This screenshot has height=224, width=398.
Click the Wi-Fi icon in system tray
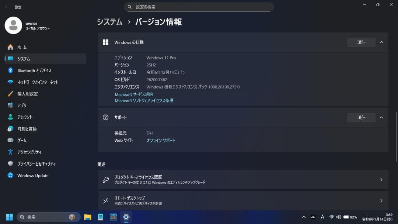point(332,217)
